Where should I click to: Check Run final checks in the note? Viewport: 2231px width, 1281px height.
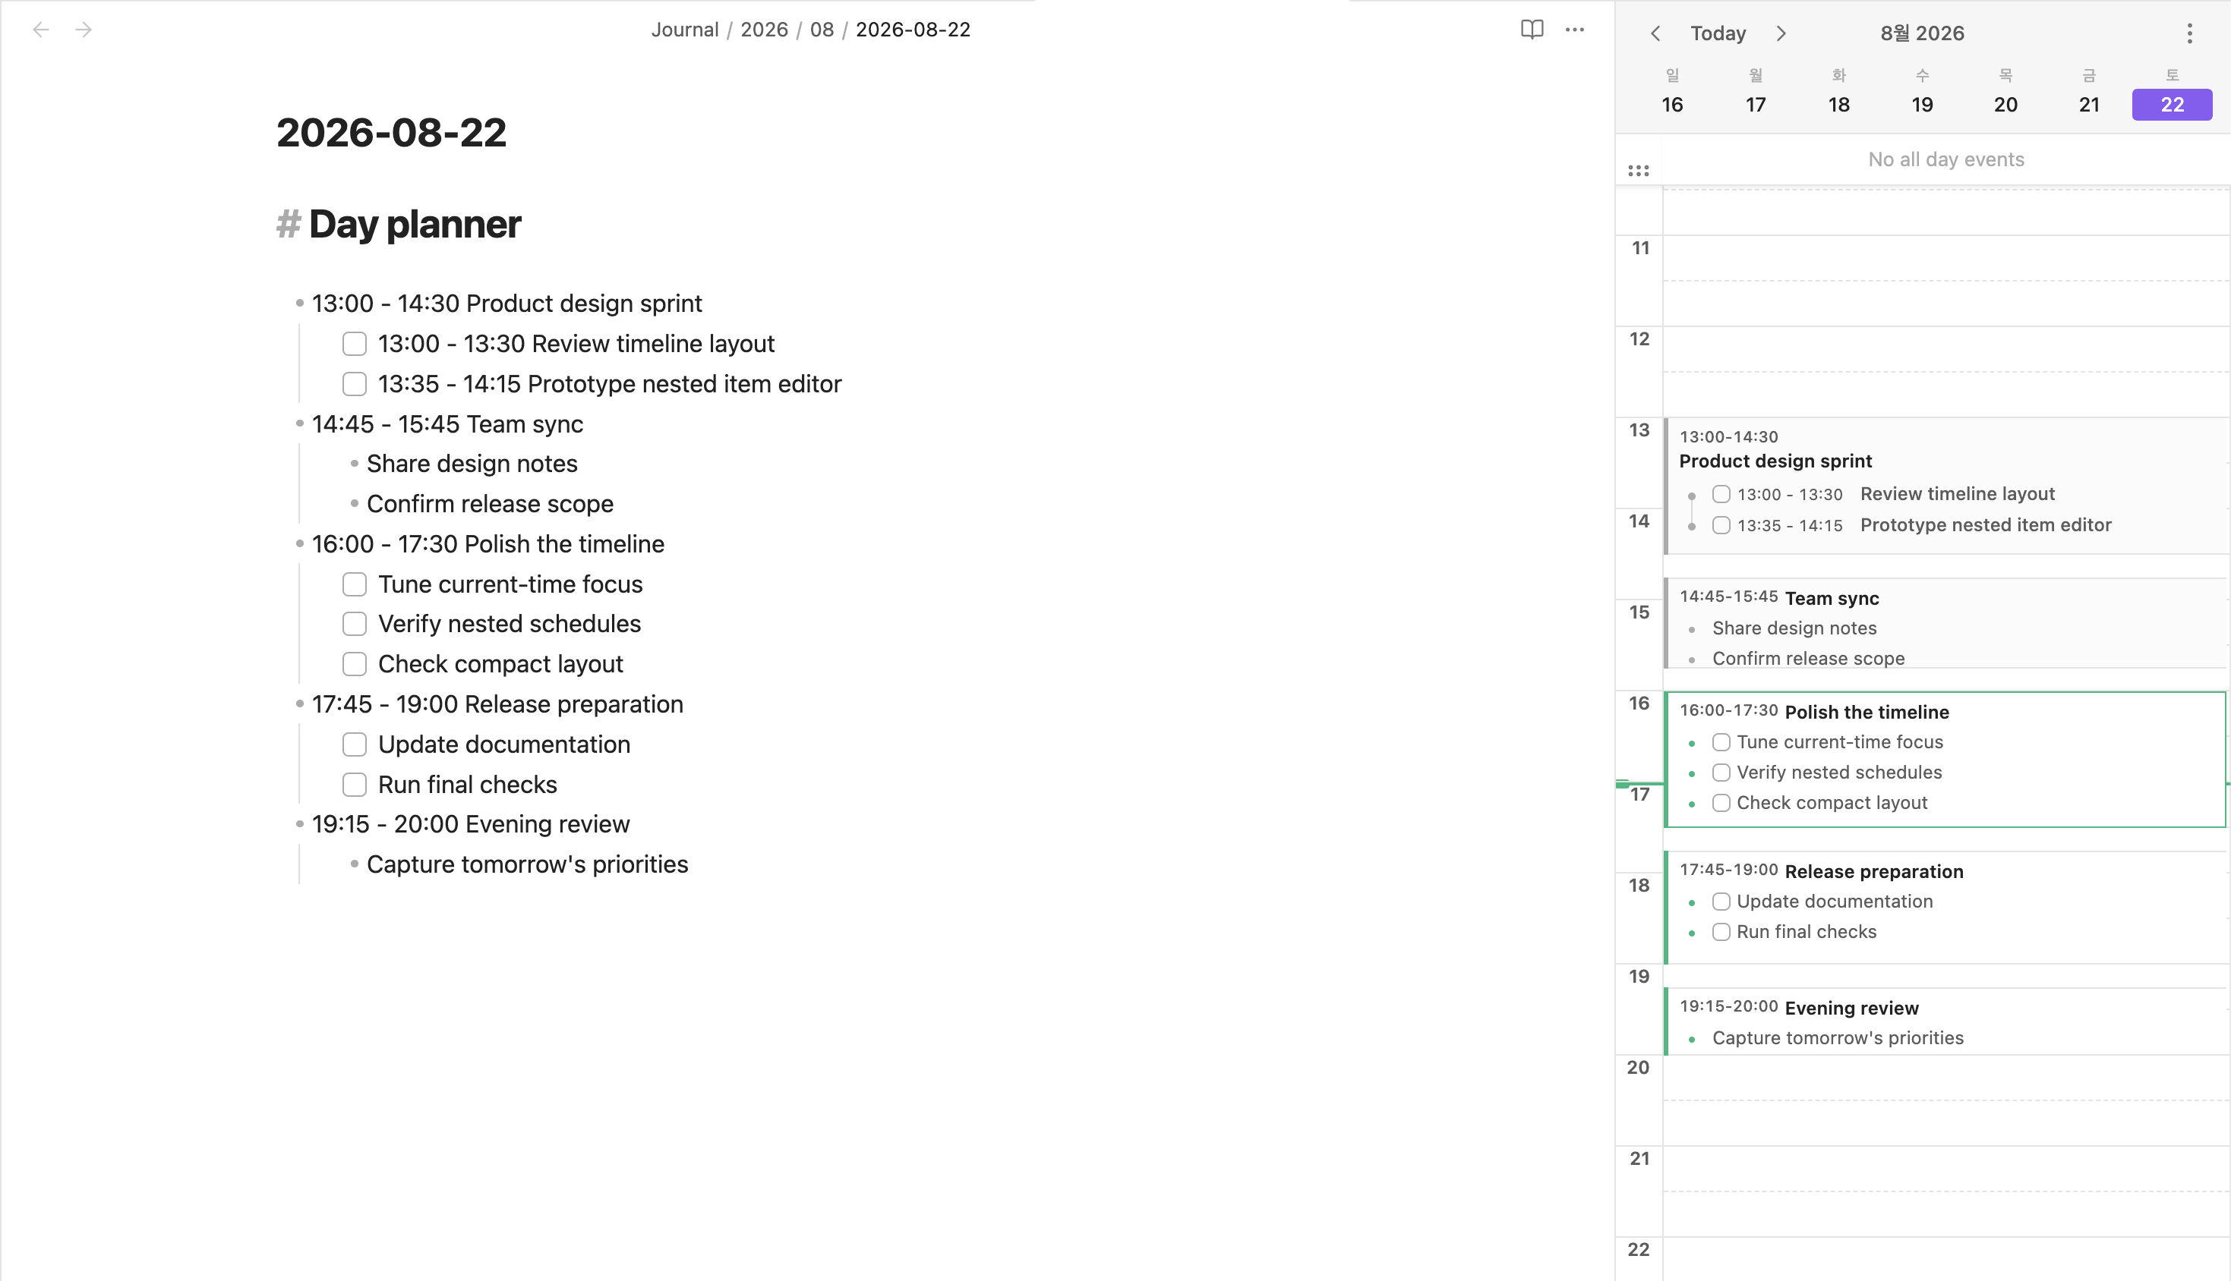[355, 785]
